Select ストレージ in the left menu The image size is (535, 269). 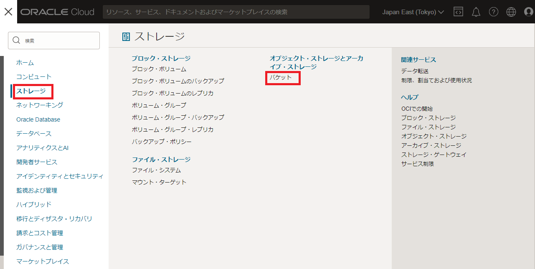point(31,91)
